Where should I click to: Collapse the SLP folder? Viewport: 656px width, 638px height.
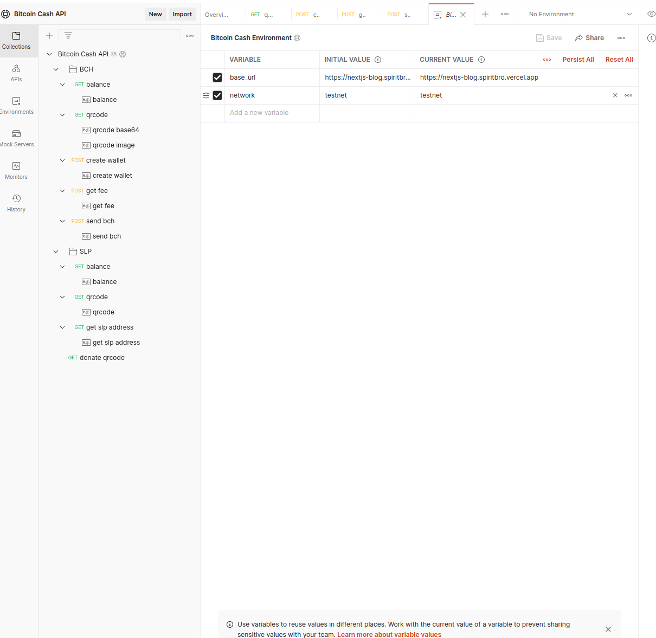[x=56, y=252]
